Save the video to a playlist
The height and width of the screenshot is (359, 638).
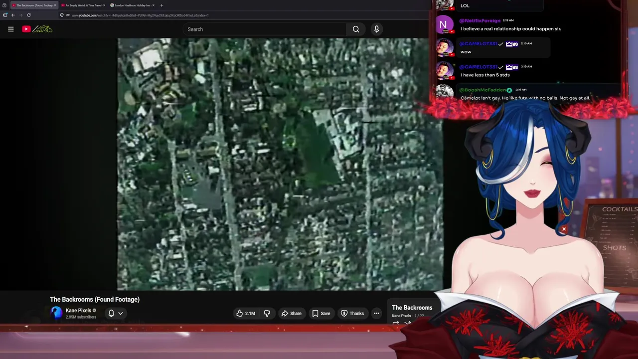pos(321,313)
